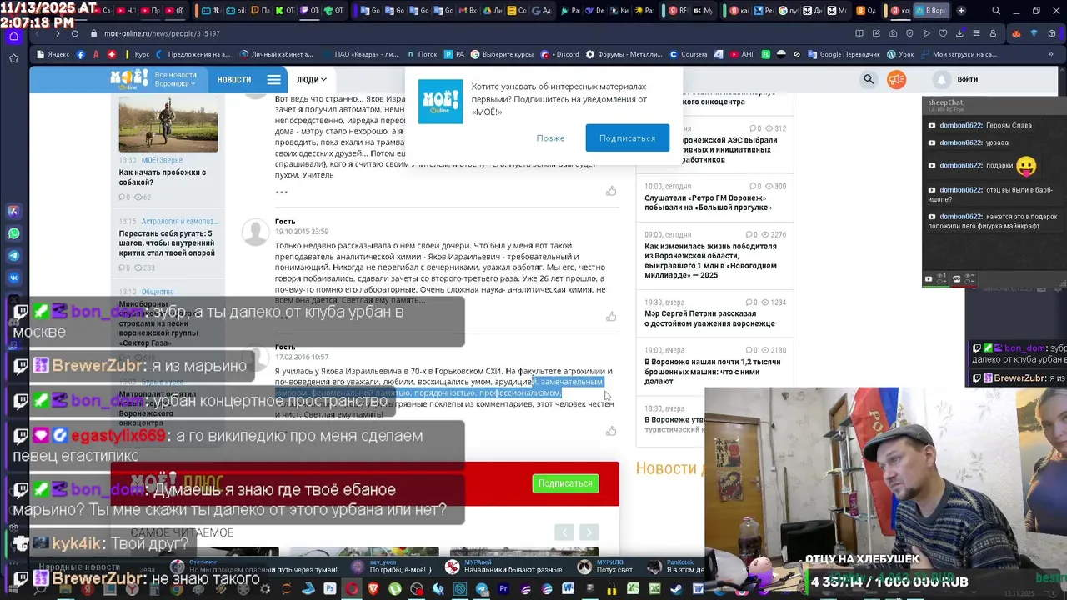
Task: Expand the Все новости Воронежа region dropdown
Action: pyautogui.click(x=176, y=80)
